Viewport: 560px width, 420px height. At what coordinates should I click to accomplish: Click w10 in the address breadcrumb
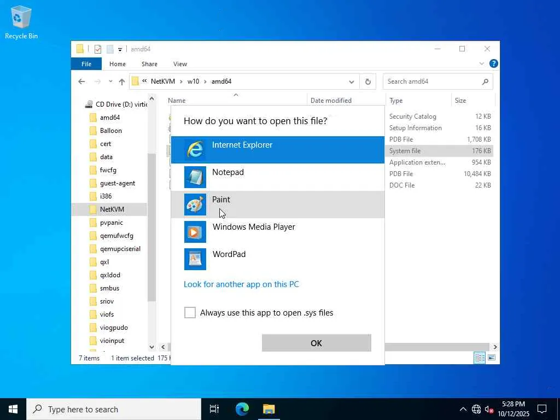click(193, 81)
